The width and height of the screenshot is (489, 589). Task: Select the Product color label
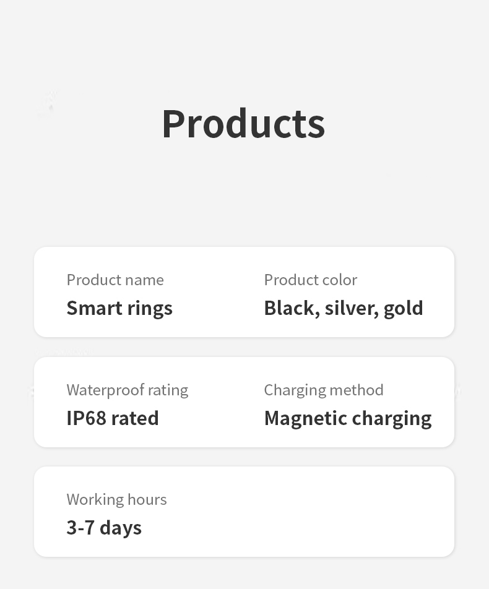point(310,280)
